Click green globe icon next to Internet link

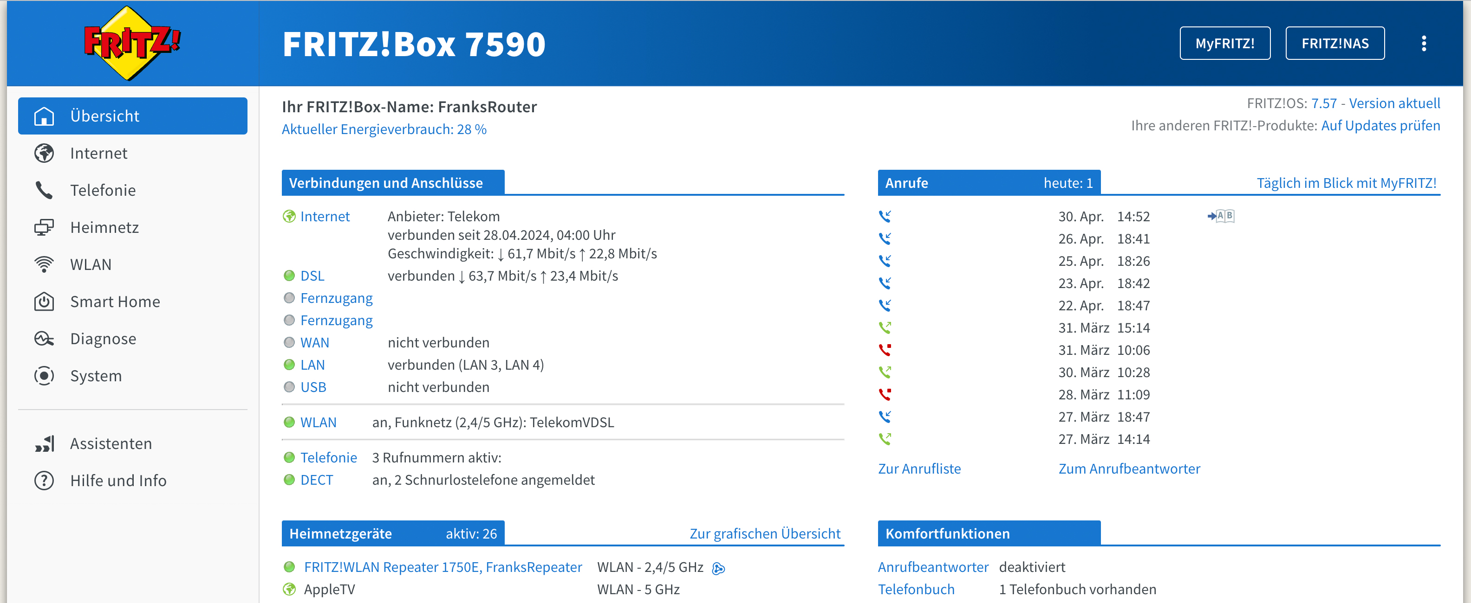point(290,216)
